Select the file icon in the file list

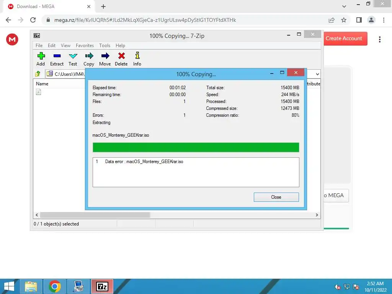pos(39,92)
